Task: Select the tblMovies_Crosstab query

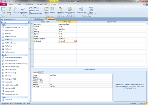Action: pyautogui.click(x=12, y=94)
